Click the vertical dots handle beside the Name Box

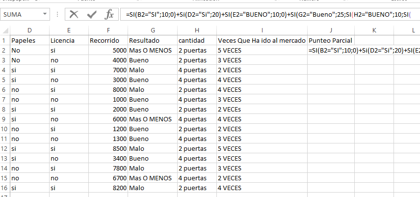click(x=58, y=15)
